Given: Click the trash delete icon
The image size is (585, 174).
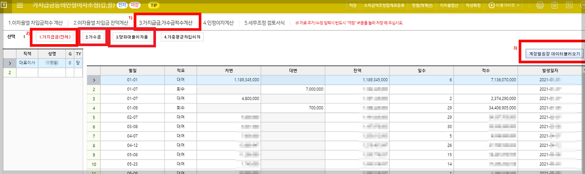Looking at the screenshot, I should pos(554,5).
